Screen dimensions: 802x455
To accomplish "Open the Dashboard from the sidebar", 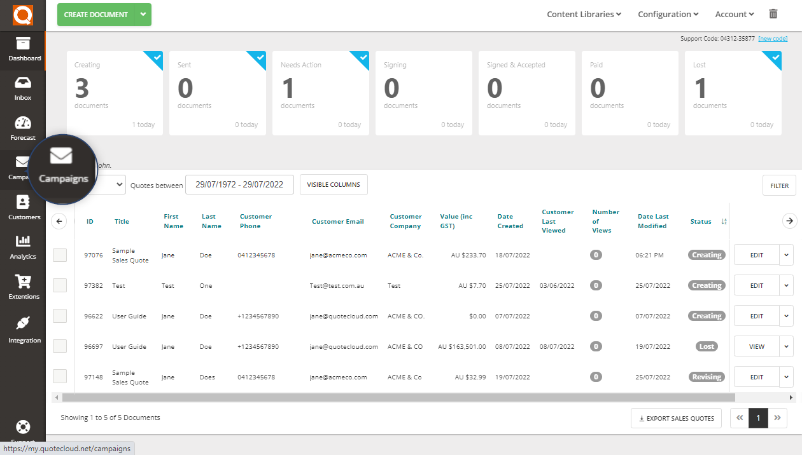I will (x=24, y=51).
